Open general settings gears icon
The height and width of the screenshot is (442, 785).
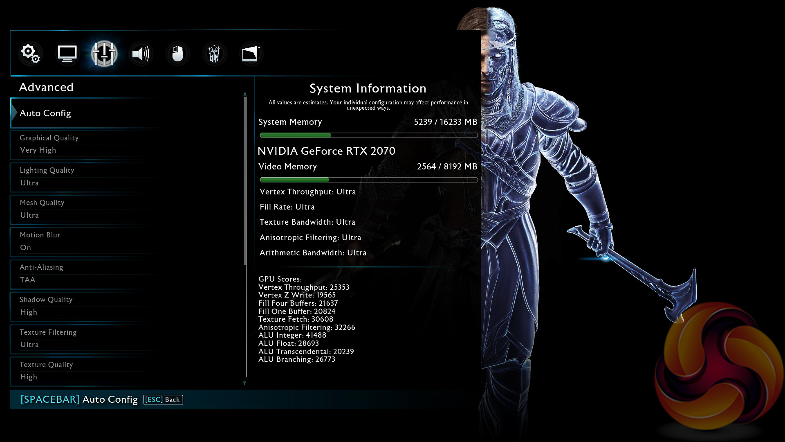(x=30, y=54)
